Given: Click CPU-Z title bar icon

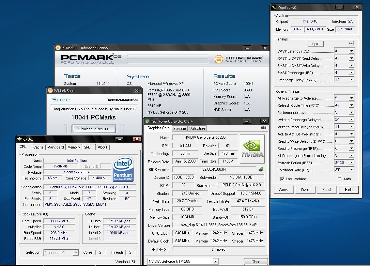Looking at the screenshot, I should click(x=20, y=139).
